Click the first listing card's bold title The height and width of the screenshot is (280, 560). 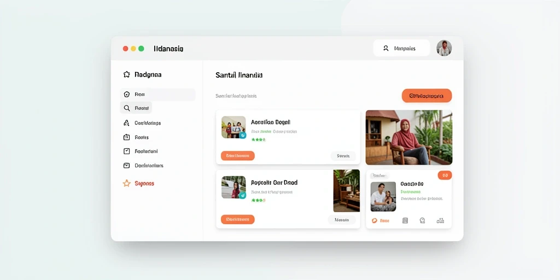pos(271,122)
